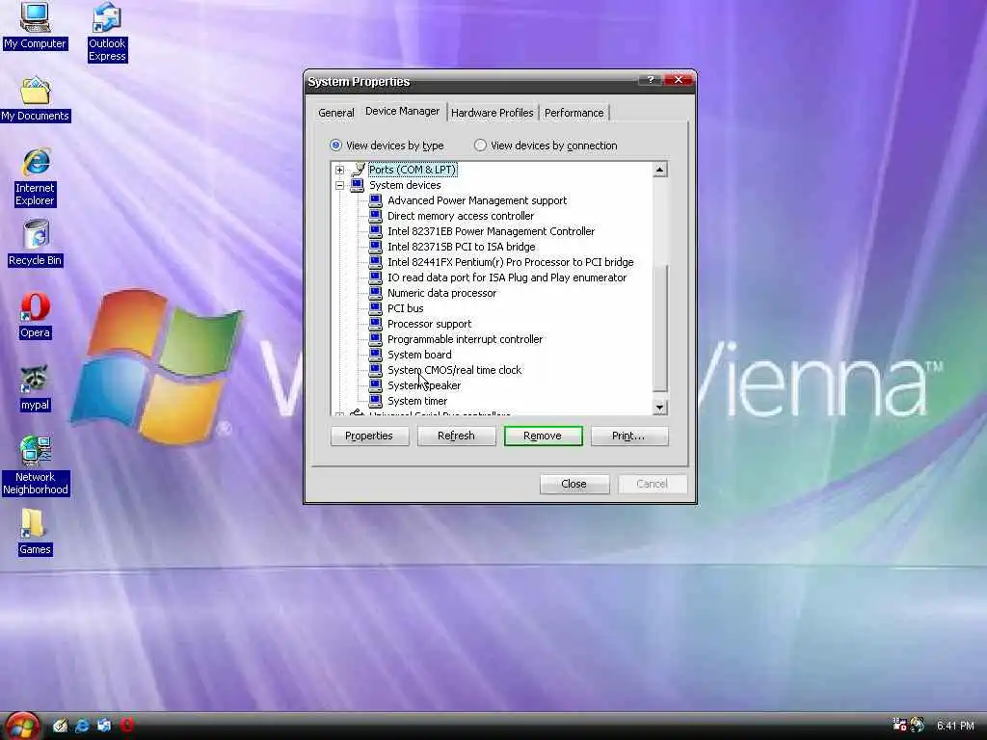
Task: Click the System Properties title bar
Action: (472, 81)
